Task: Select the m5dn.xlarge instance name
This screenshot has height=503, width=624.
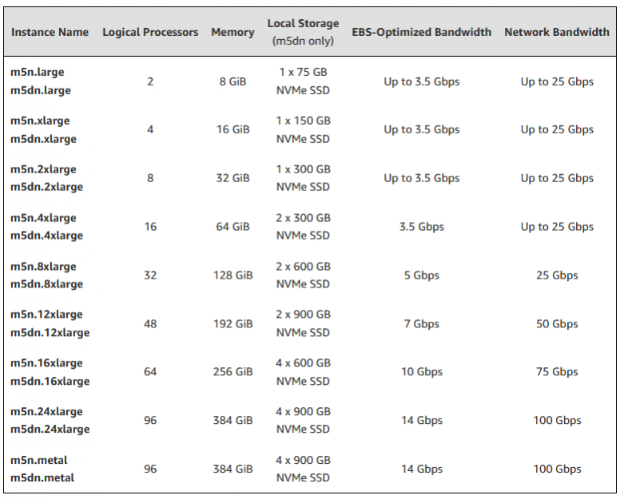Action: pos(43,139)
